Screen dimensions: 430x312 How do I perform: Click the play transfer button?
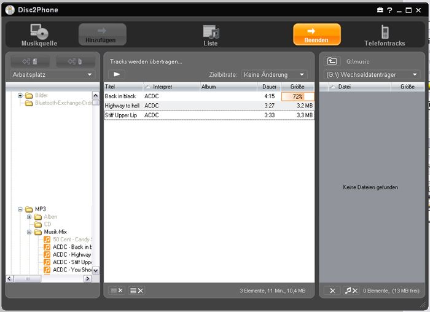[x=117, y=74]
